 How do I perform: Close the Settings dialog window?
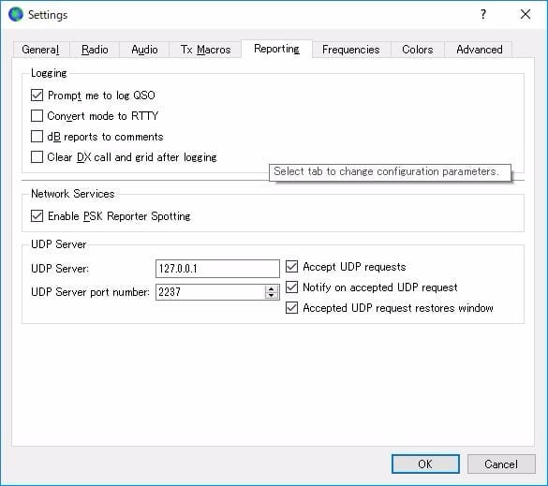(526, 14)
